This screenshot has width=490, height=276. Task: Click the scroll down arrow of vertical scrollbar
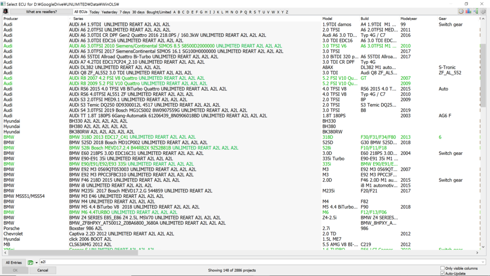(483, 247)
